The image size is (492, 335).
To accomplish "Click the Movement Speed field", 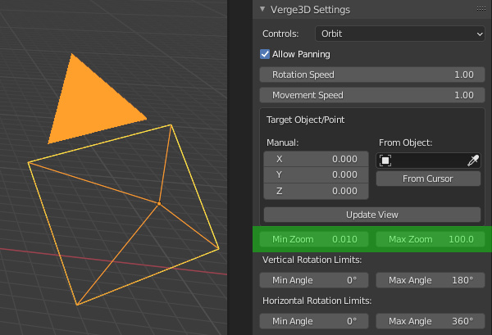I will 372,95.
